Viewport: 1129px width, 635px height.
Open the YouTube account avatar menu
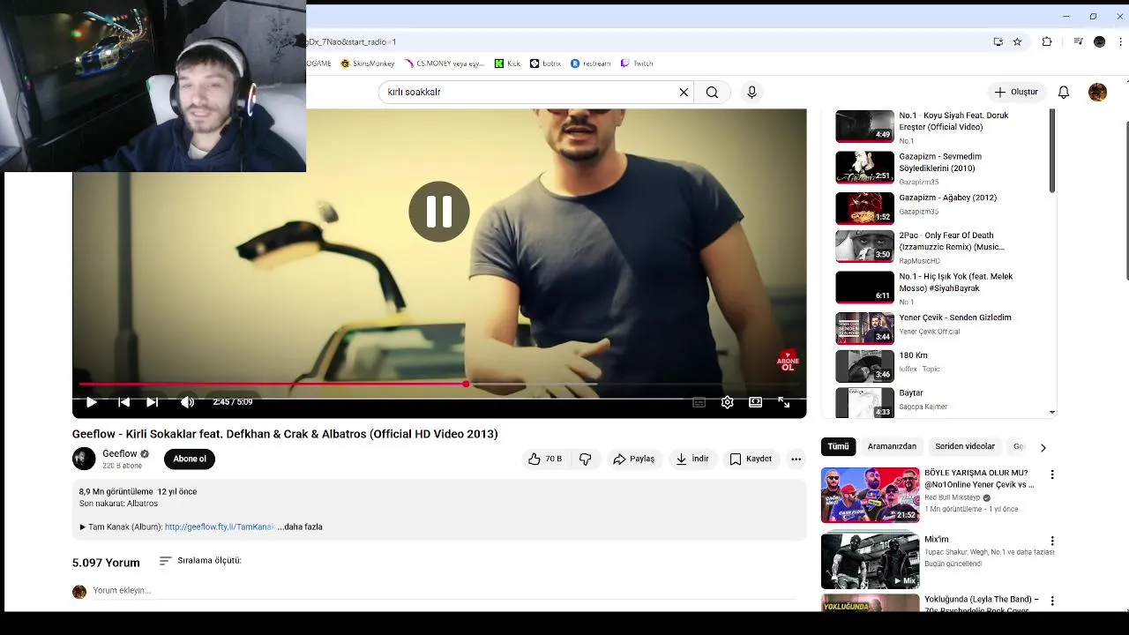point(1097,92)
